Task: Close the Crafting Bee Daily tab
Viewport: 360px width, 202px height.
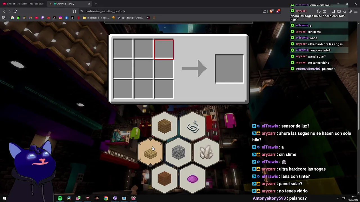Action: [x=89, y=4]
